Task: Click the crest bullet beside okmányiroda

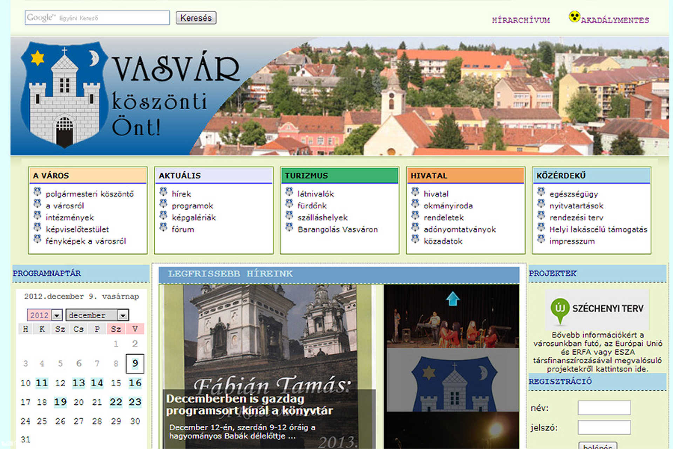Action: tap(415, 204)
